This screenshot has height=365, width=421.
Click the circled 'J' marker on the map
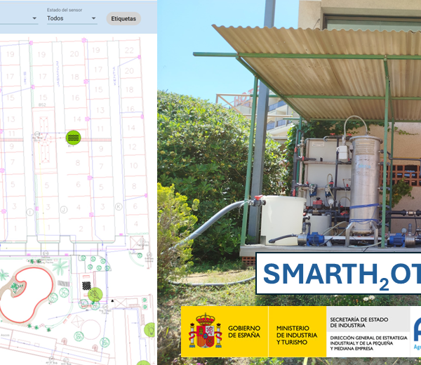64,209
